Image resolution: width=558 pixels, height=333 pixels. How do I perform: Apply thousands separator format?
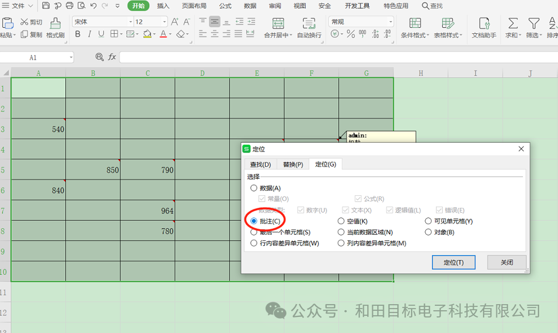pyautogui.click(x=362, y=34)
